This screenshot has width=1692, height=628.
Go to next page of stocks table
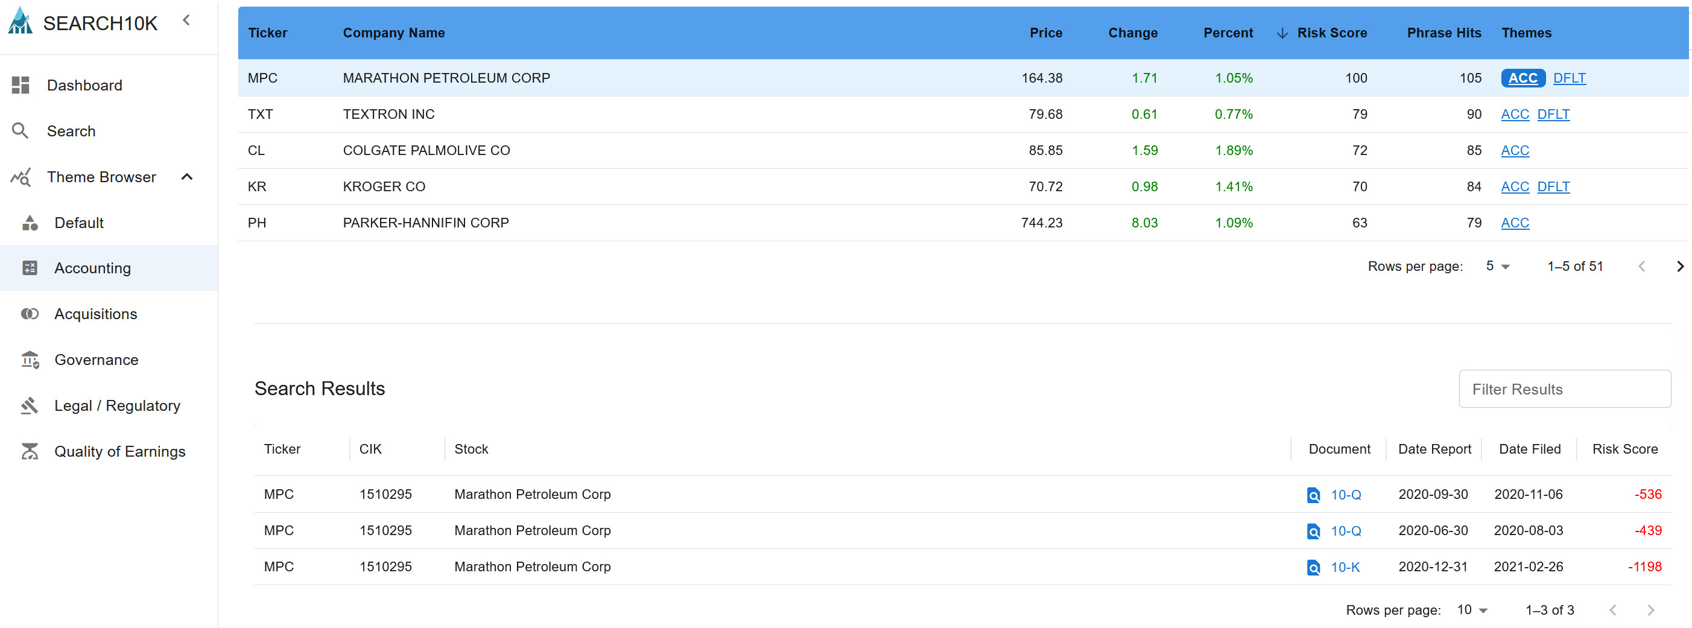click(1679, 267)
